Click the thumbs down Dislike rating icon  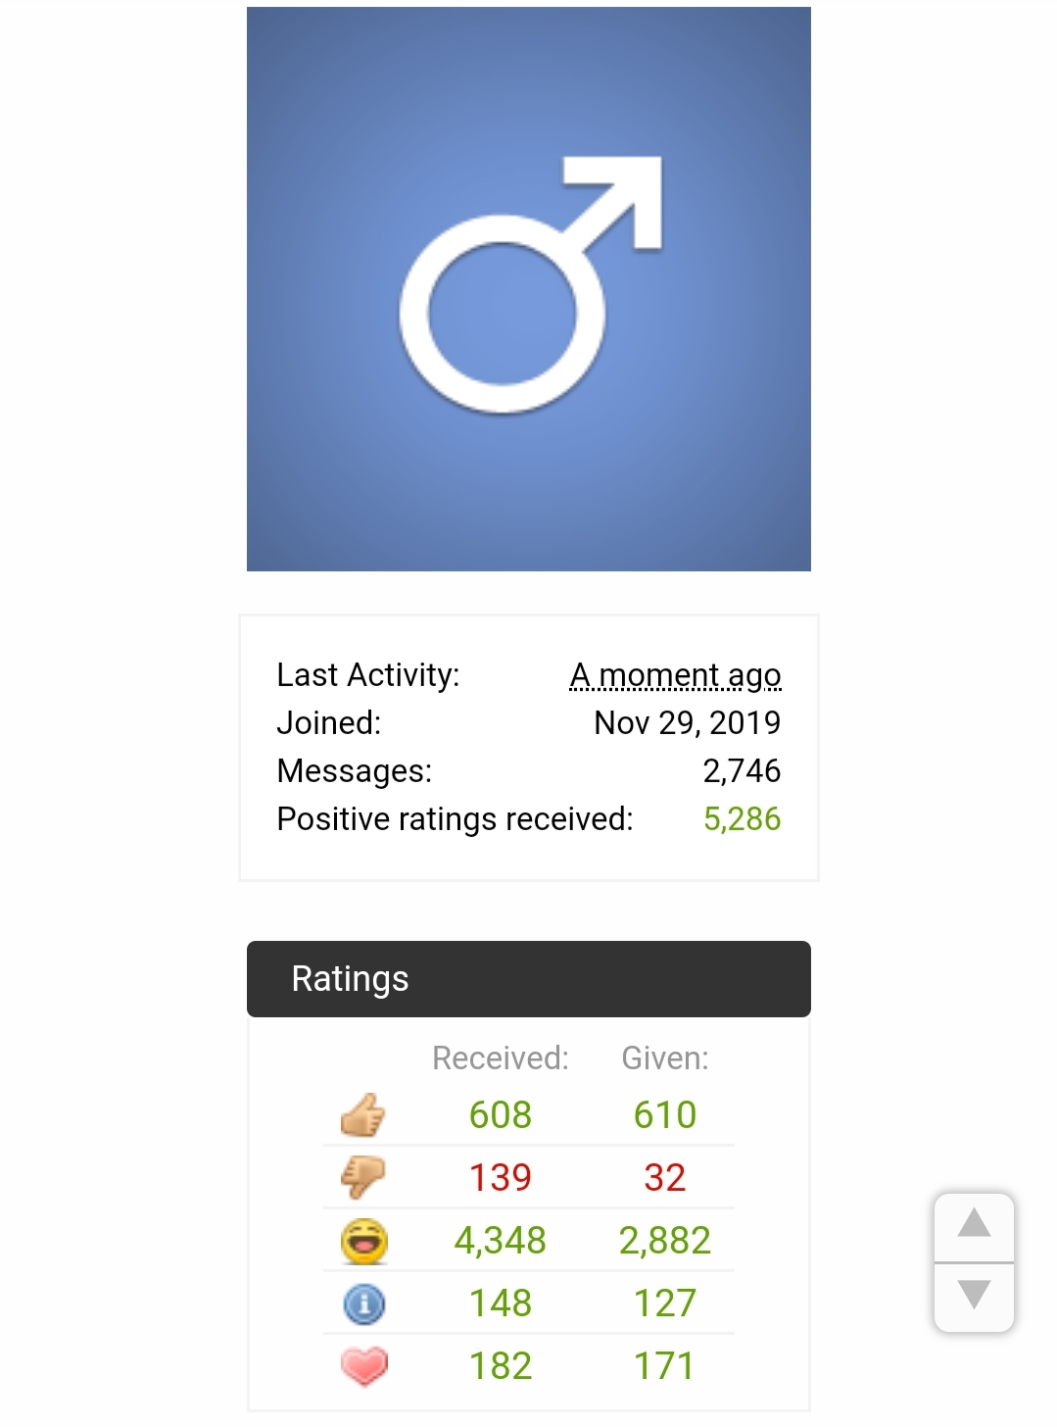click(x=363, y=1177)
